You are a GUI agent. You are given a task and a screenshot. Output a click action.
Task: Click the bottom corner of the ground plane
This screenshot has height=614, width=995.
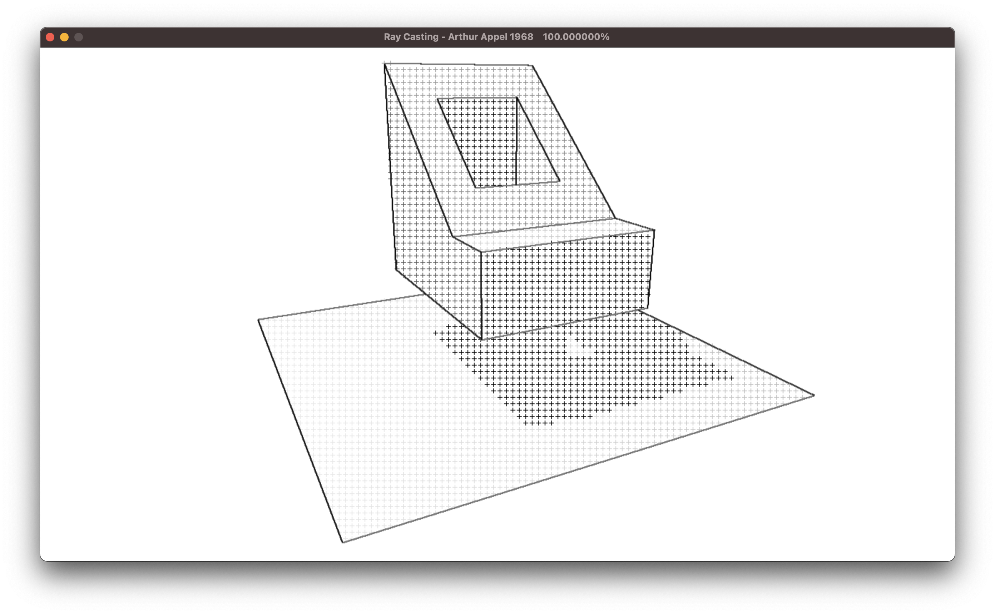click(x=343, y=542)
